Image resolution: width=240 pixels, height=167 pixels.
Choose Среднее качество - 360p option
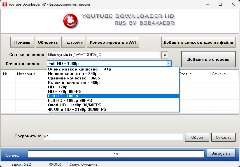[113, 78]
